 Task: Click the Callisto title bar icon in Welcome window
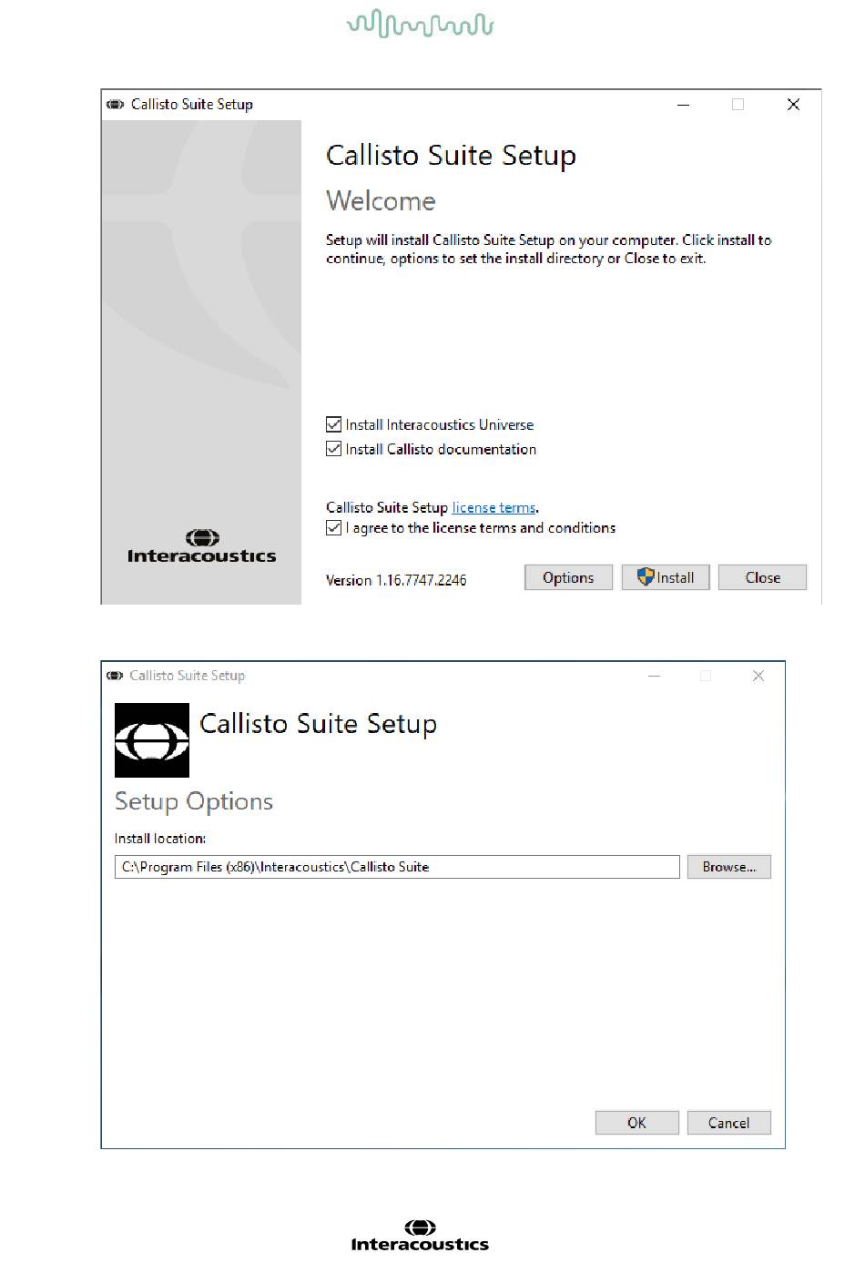click(115, 105)
